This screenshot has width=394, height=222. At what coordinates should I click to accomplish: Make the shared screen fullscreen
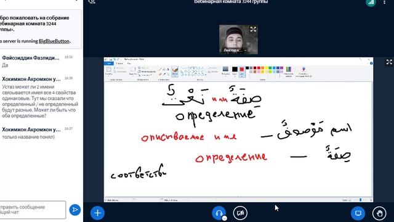[x=389, y=62]
